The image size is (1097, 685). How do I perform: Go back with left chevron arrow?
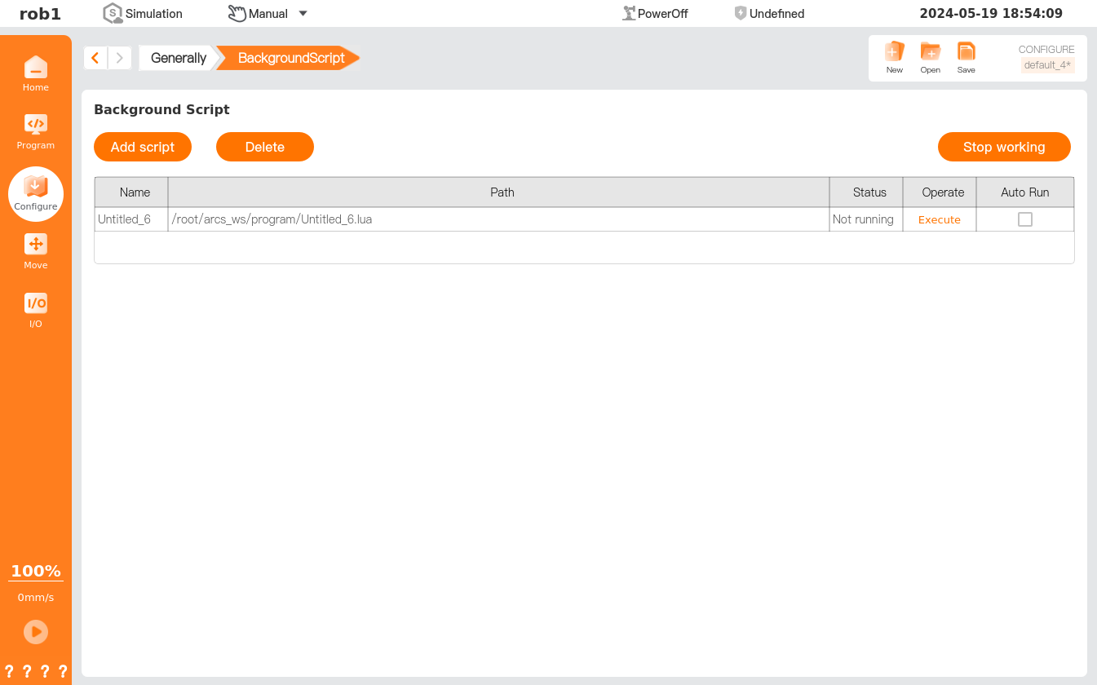coord(95,58)
